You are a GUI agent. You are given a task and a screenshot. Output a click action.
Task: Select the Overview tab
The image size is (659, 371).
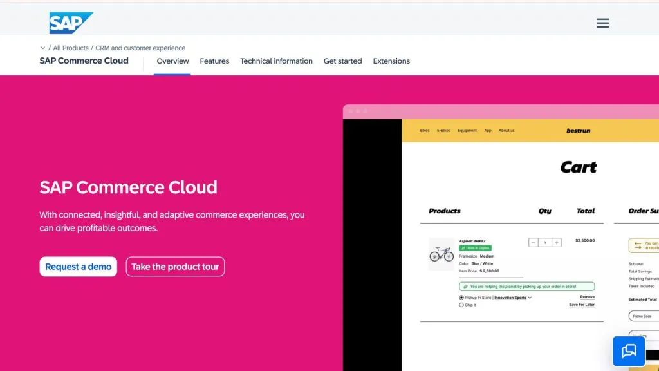point(172,61)
